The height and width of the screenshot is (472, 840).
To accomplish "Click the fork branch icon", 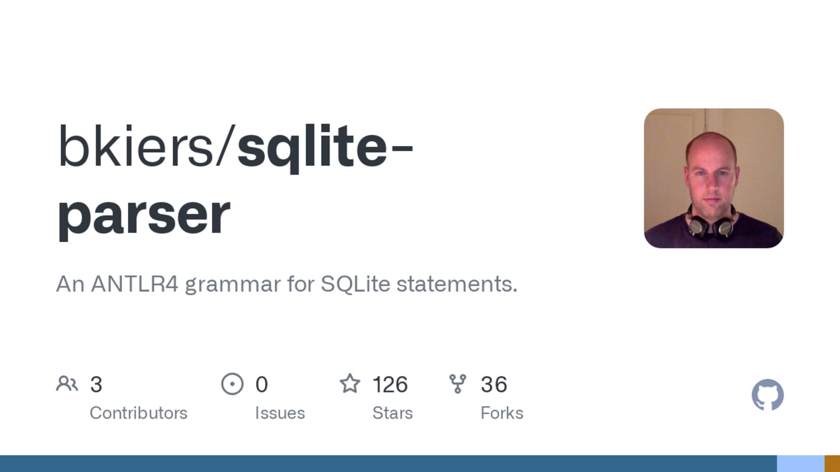I will click(458, 384).
